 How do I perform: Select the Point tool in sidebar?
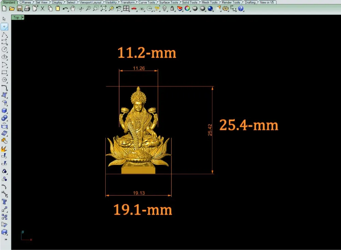click(4, 27)
